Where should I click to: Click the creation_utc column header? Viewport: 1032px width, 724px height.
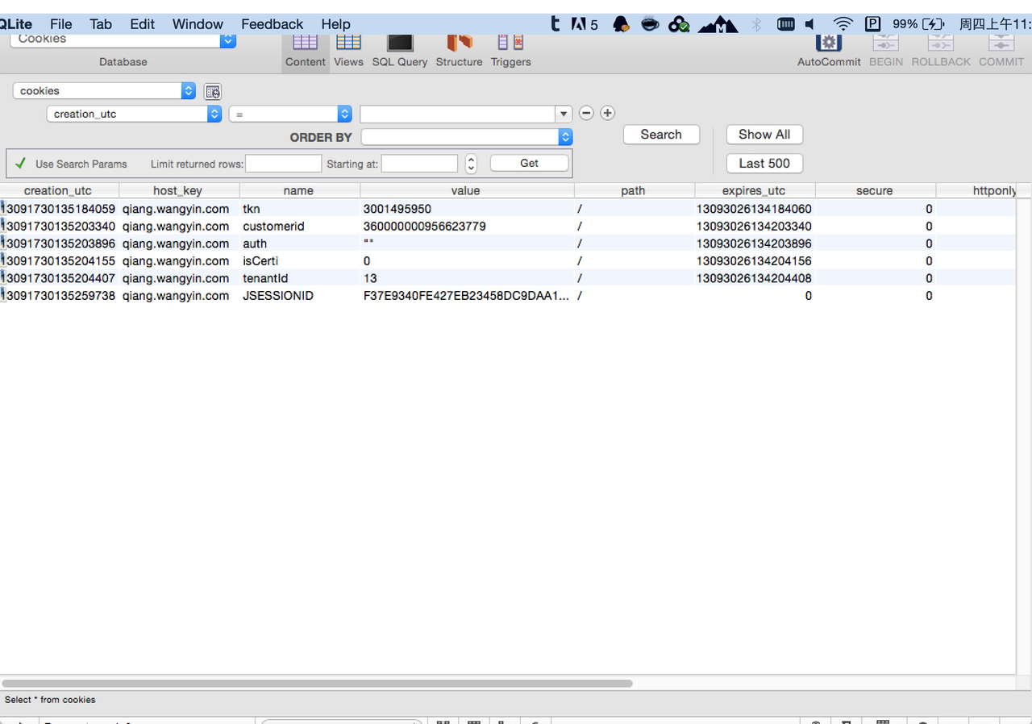pyautogui.click(x=58, y=190)
